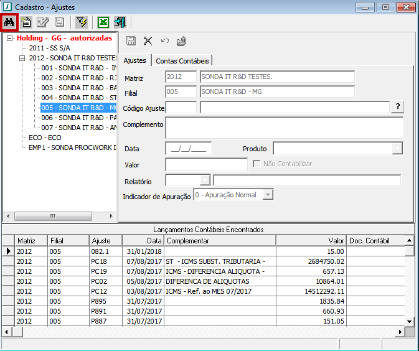
Task: Select the Ajustes tab
Action: pyautogui.click(x=134, y=60)
